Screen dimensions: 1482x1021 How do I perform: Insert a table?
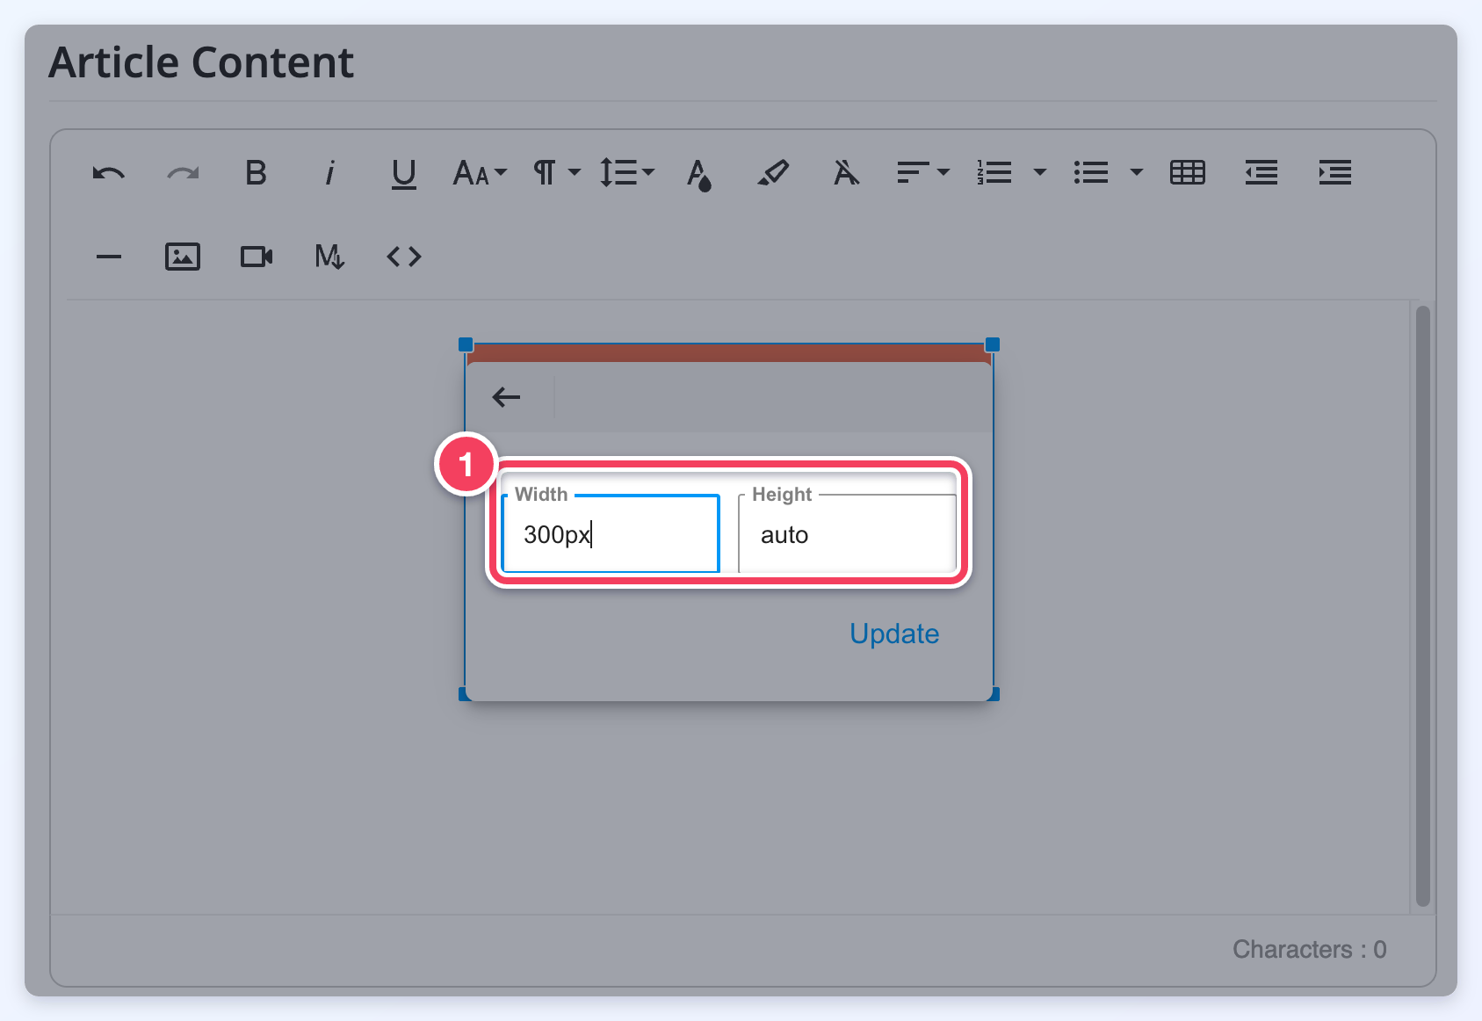(1188, 173)
